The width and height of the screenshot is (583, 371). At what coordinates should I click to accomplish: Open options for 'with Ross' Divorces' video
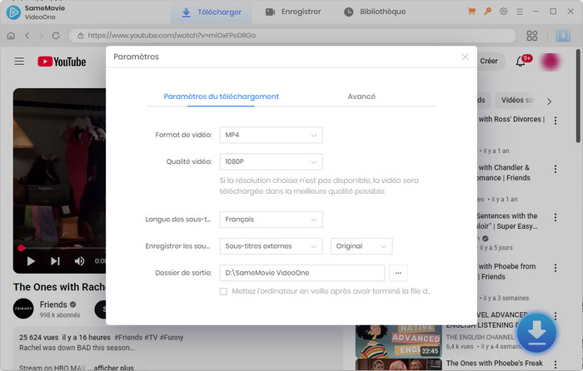pos(556,121)
